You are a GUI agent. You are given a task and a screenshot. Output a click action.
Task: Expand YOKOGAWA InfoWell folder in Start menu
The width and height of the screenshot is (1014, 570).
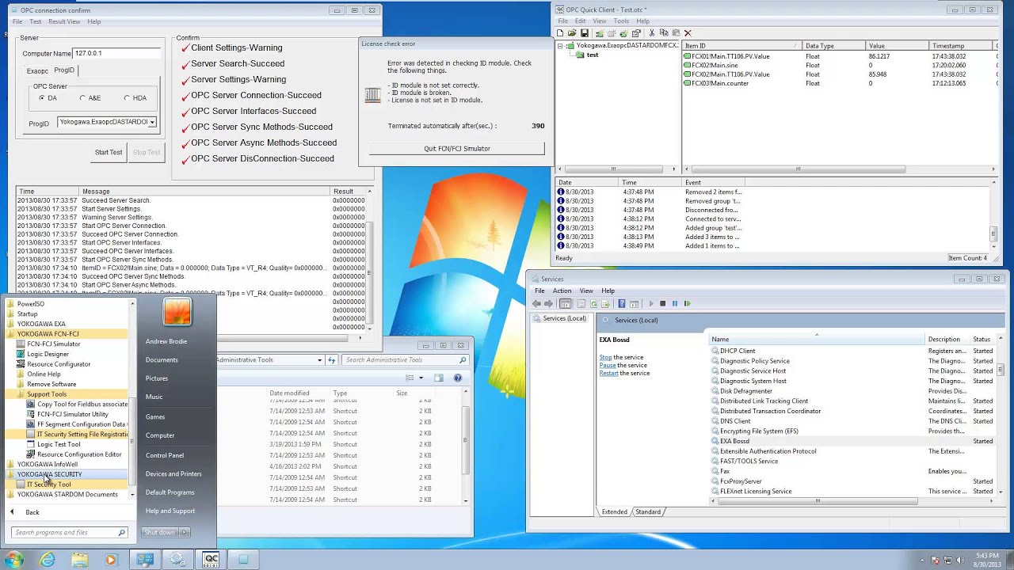(48, 464)
